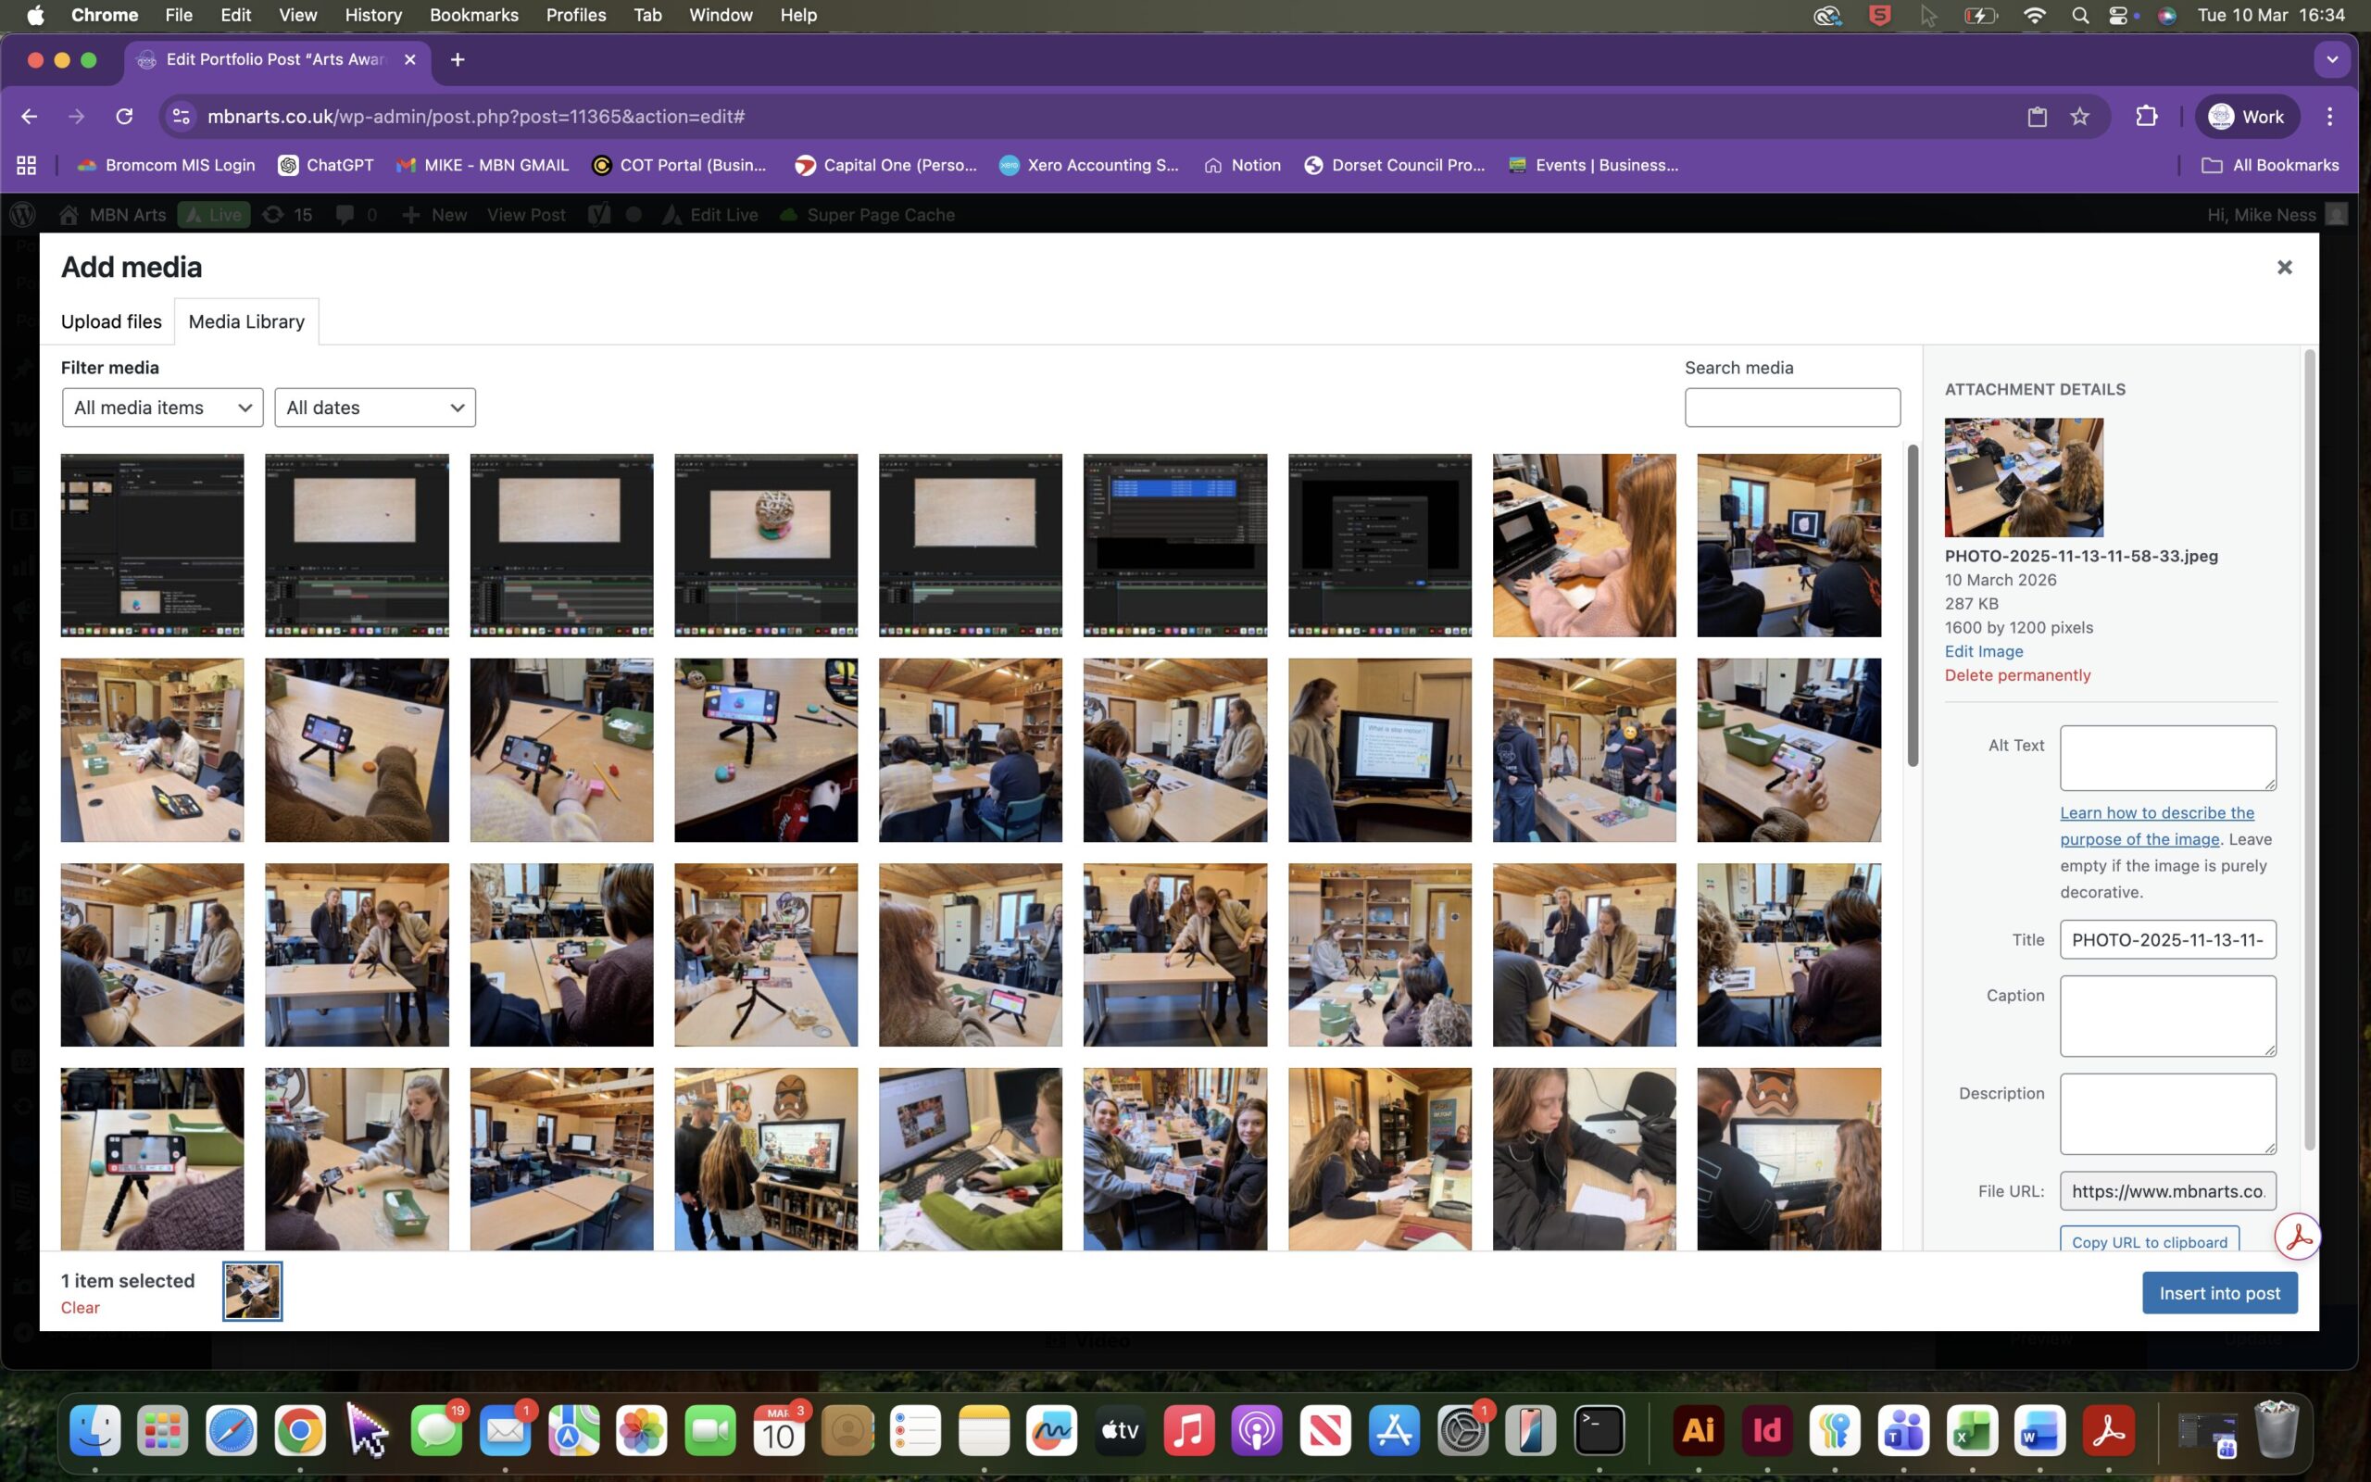Clear the selected media item

(x=81, y=1308)
